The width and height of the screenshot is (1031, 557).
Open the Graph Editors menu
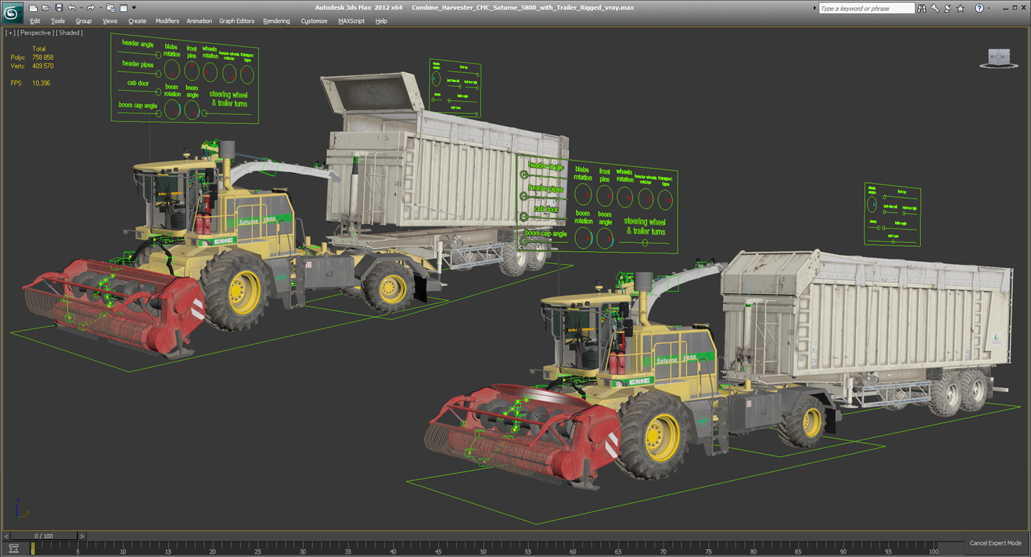[x=237, y=21]
